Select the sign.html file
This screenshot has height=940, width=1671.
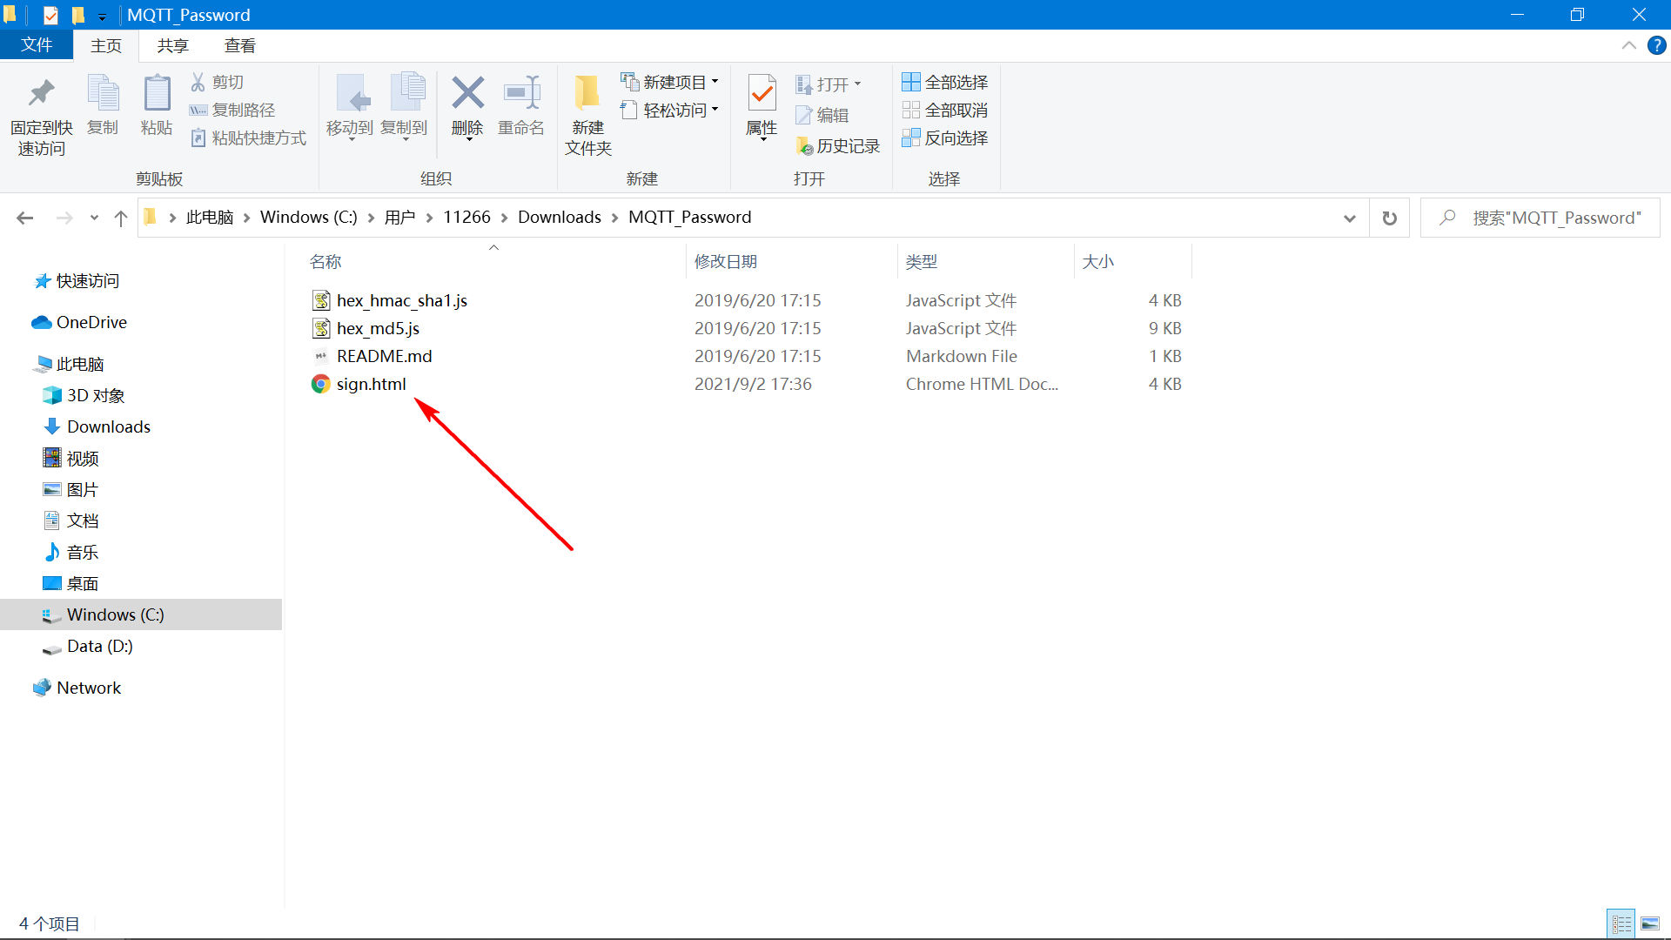371,384
